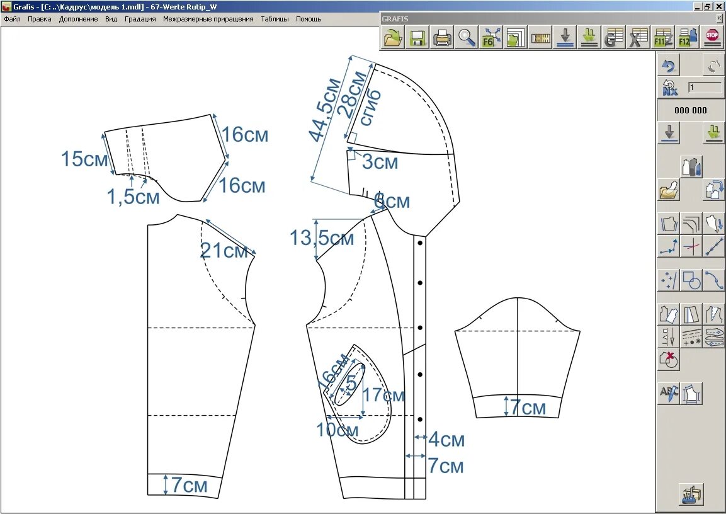Click dart bodice manipulation tool
The image size is (726, 514).
point(714,314)
